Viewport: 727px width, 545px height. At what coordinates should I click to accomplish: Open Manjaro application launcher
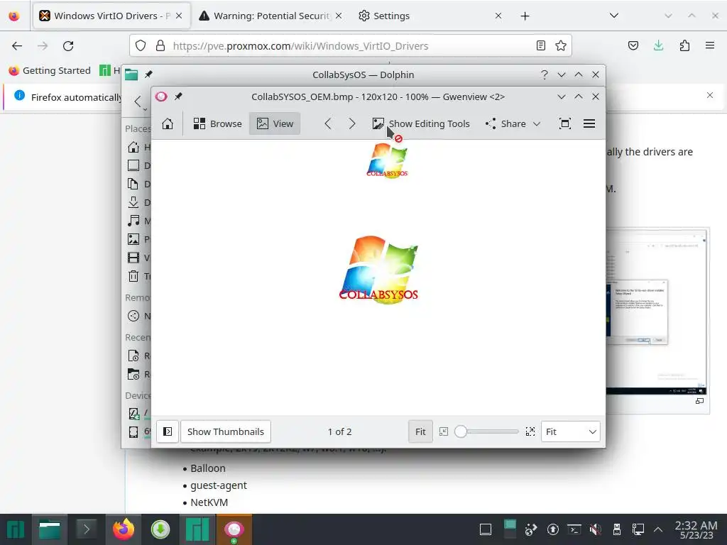(x=16, y=529)
